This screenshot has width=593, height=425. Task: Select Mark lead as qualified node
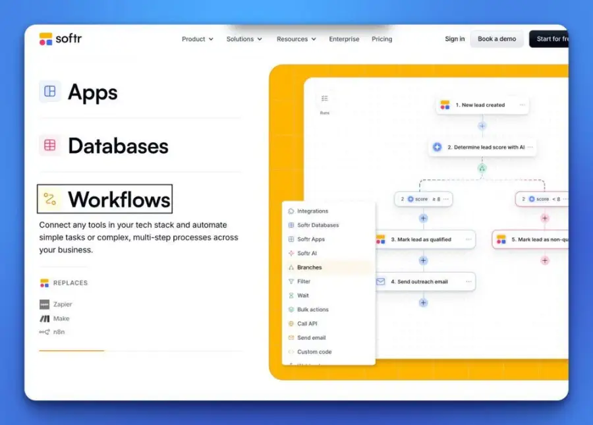click(426, 239)
